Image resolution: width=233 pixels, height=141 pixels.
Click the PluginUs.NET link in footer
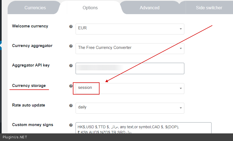[x=15, y=137]
